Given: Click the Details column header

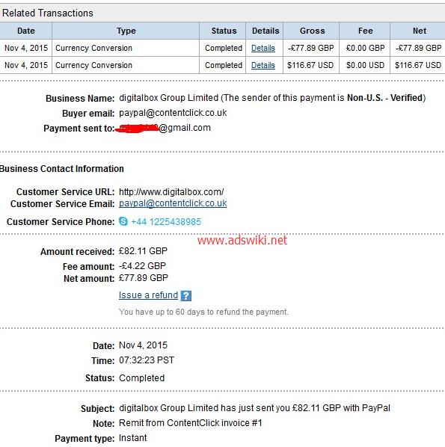Looking at the screenshot, I should pyautogui.click(x=266, y=31).
